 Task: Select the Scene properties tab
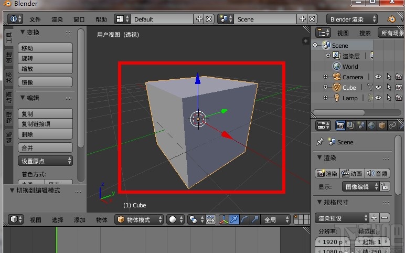pos(361,125)
